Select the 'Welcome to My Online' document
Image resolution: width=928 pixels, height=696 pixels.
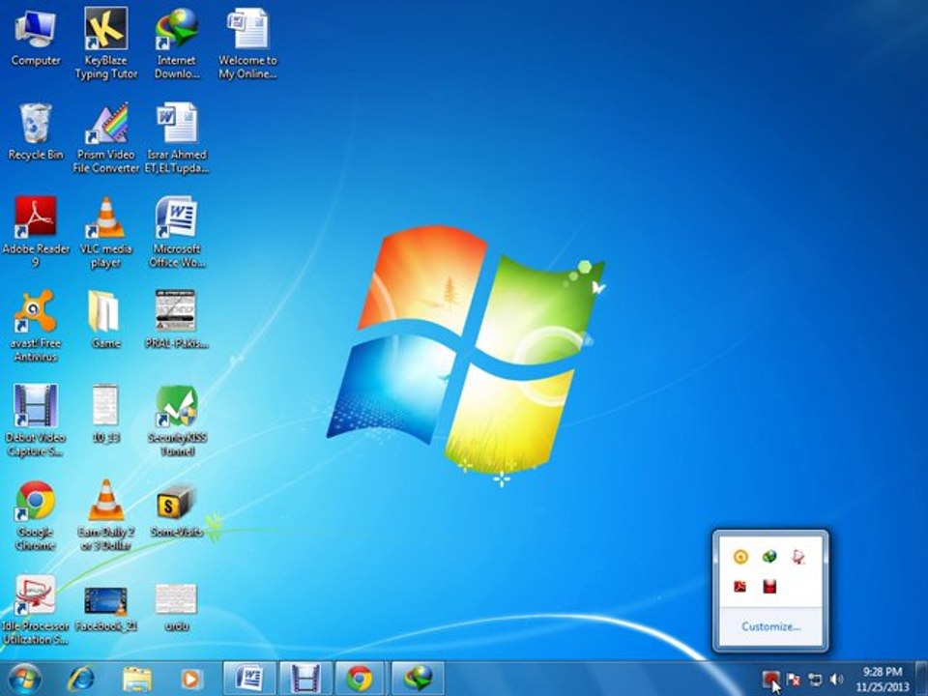[x=247, y=43]
